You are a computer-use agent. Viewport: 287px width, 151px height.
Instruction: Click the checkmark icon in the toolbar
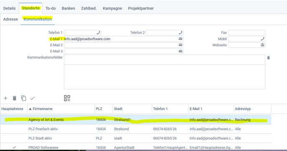pos(33,98)
